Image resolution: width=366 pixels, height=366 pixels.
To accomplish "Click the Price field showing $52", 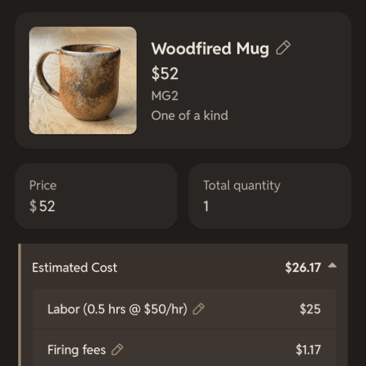I will (x=96, y=196).
